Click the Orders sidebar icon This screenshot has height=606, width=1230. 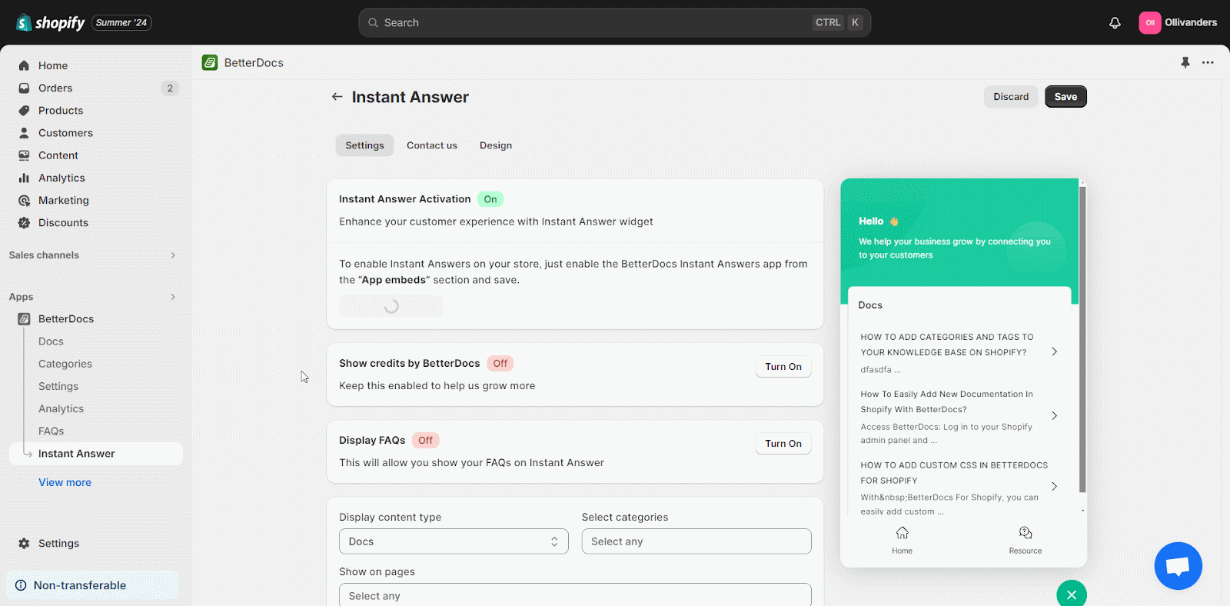(x=24, y=88)
